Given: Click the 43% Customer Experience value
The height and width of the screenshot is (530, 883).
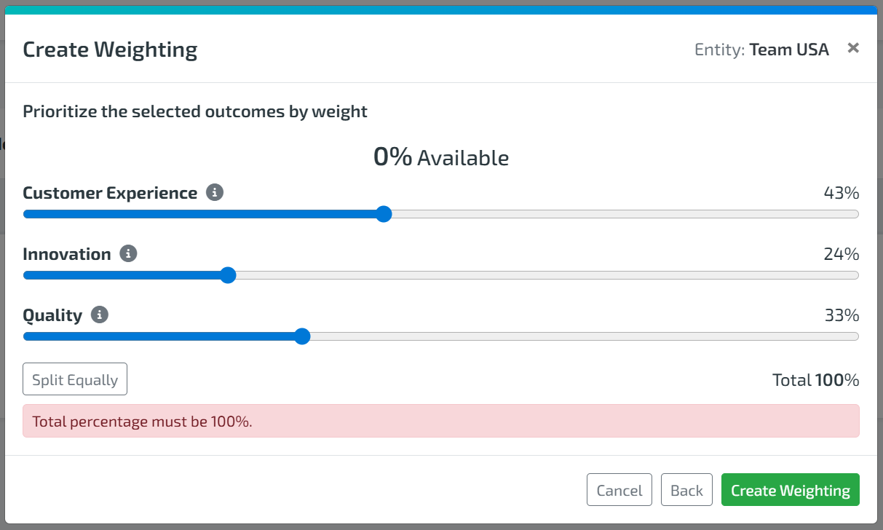Looking at the screenshot, I should (x=842, y=194).
